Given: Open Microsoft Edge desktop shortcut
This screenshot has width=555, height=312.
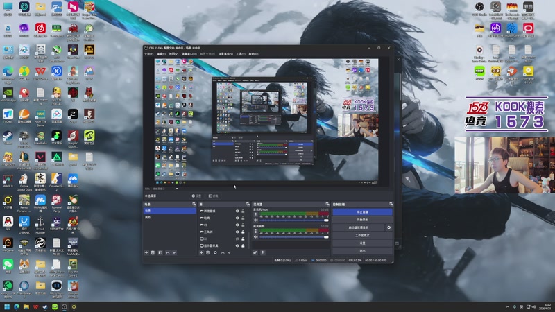Looking at the screenshot, I should tap(8, 73).
